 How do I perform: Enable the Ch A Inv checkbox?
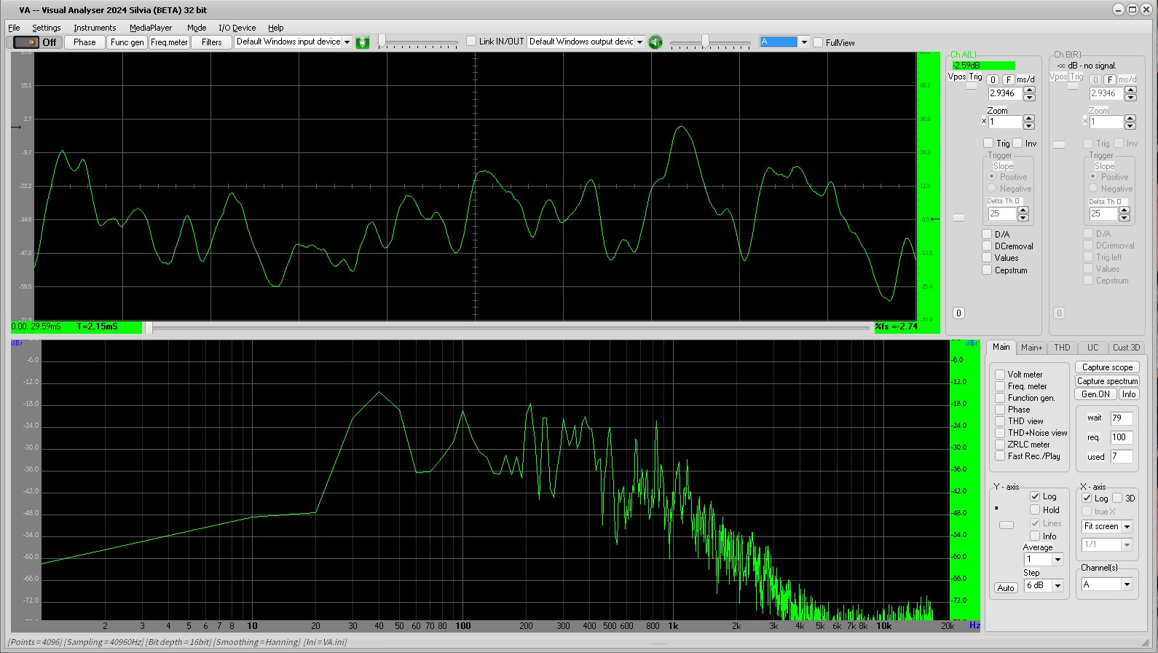coord(1017,143)
